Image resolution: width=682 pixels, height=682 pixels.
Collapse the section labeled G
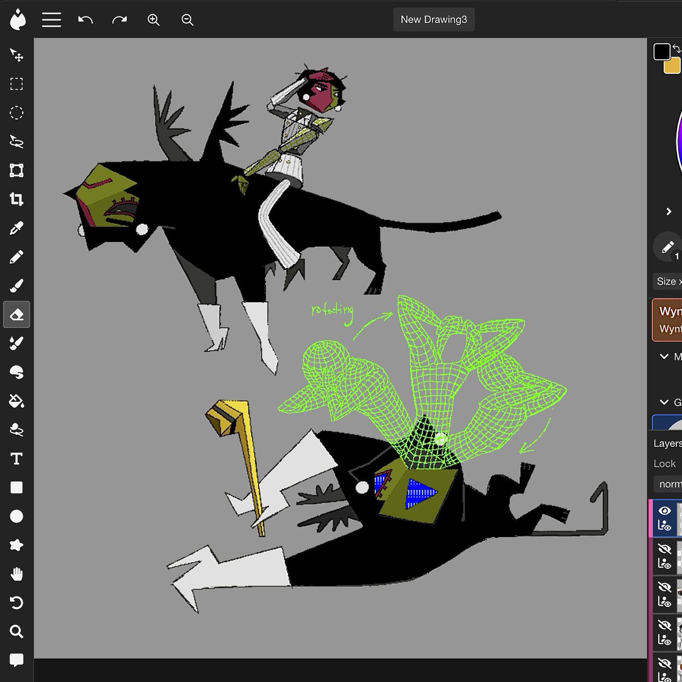click(664, 402)
